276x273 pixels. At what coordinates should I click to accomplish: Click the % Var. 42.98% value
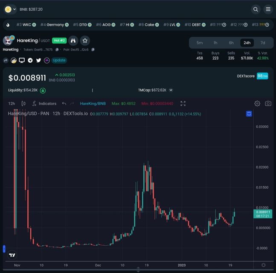263,58
